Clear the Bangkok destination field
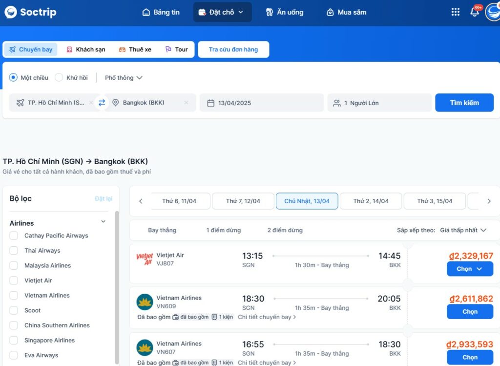 [186, 103]
